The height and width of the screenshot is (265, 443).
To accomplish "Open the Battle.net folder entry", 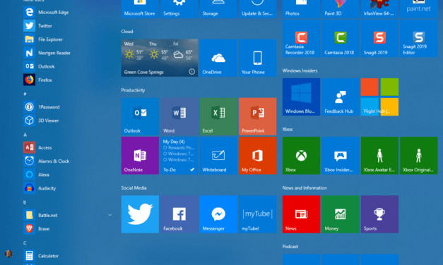I will tap(40, 215).
